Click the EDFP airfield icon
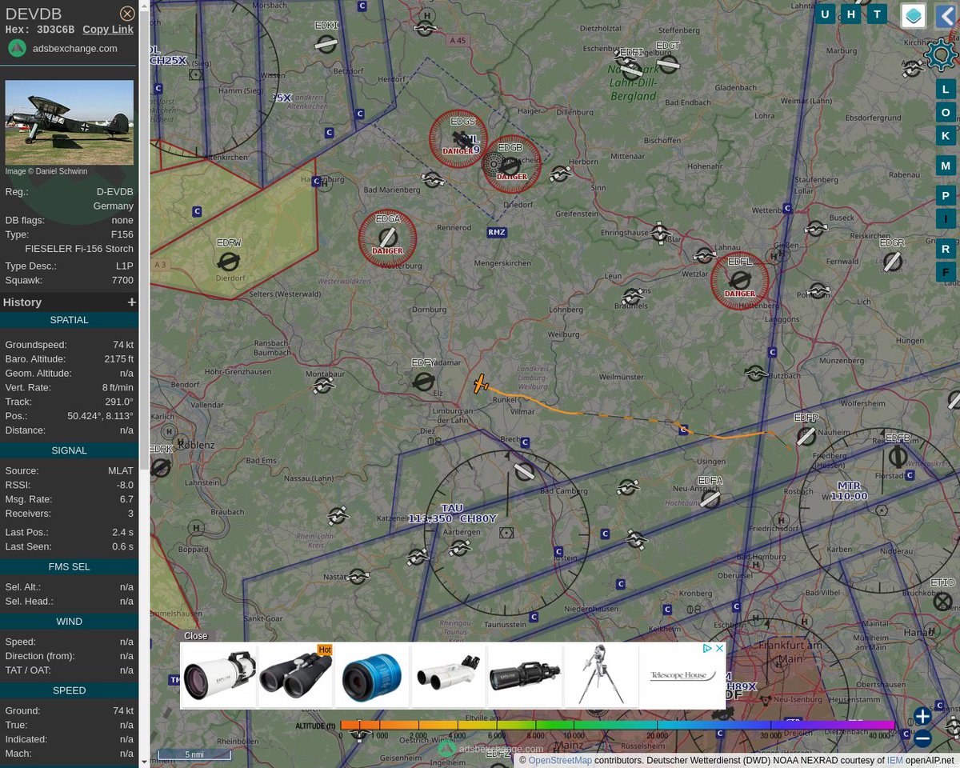Image resolution: width=960 pixels, height=768 pixels. pos(806,436)
